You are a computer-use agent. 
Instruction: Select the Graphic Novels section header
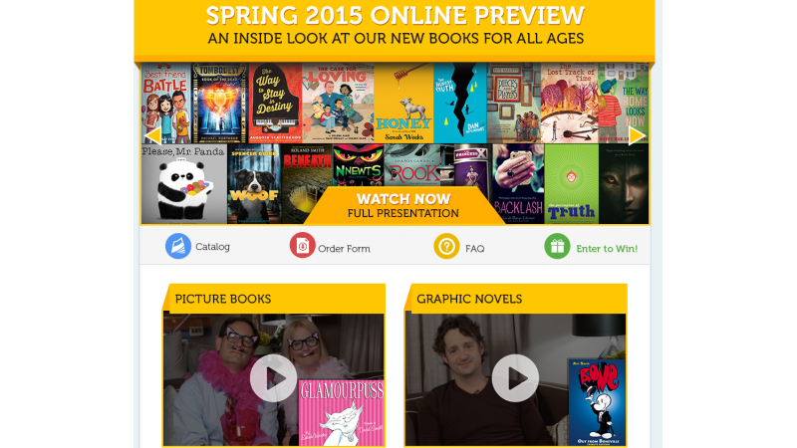tap(469, 299)
